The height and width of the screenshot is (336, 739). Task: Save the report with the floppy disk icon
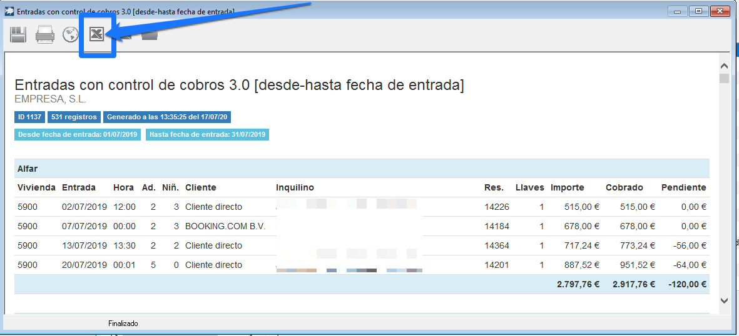[x=18, y=34]
